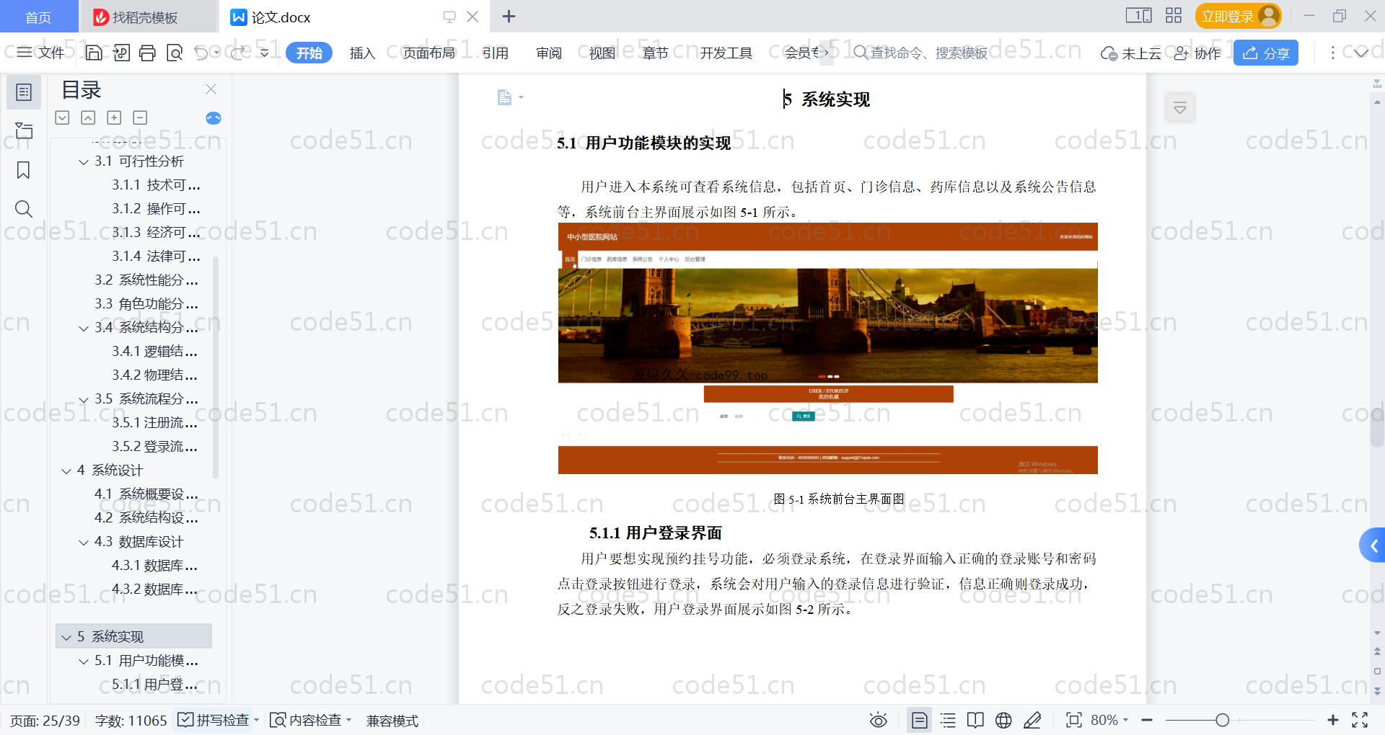The height and width of the screenshot is (735, 1385).
Task: Open the 文件 menu
Action: [x=40, y=53]
